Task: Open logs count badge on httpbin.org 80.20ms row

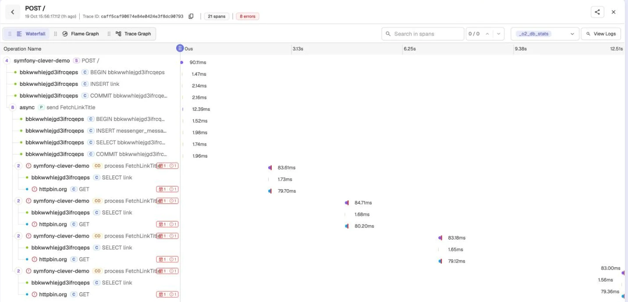Action: [x=162, y=224]
